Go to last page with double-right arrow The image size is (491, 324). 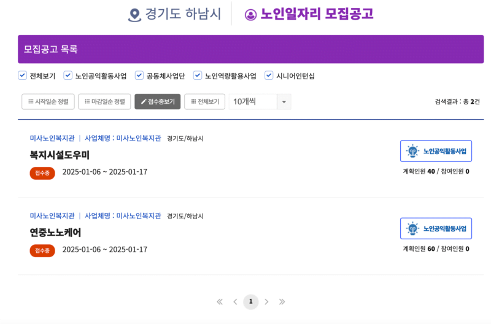[x=282, y=302]
